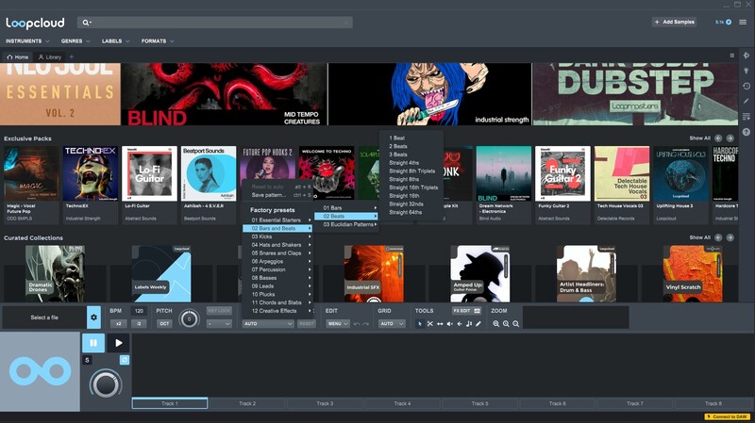The image size is (755, 423).
Task: Select the pointer tool in Tools
Action: [420, 323]
